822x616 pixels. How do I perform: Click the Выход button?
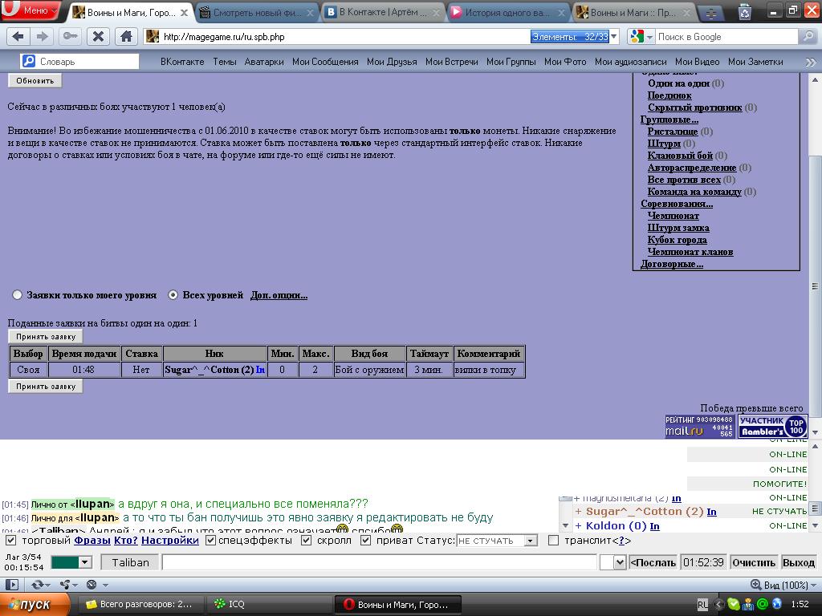[799, 562]
